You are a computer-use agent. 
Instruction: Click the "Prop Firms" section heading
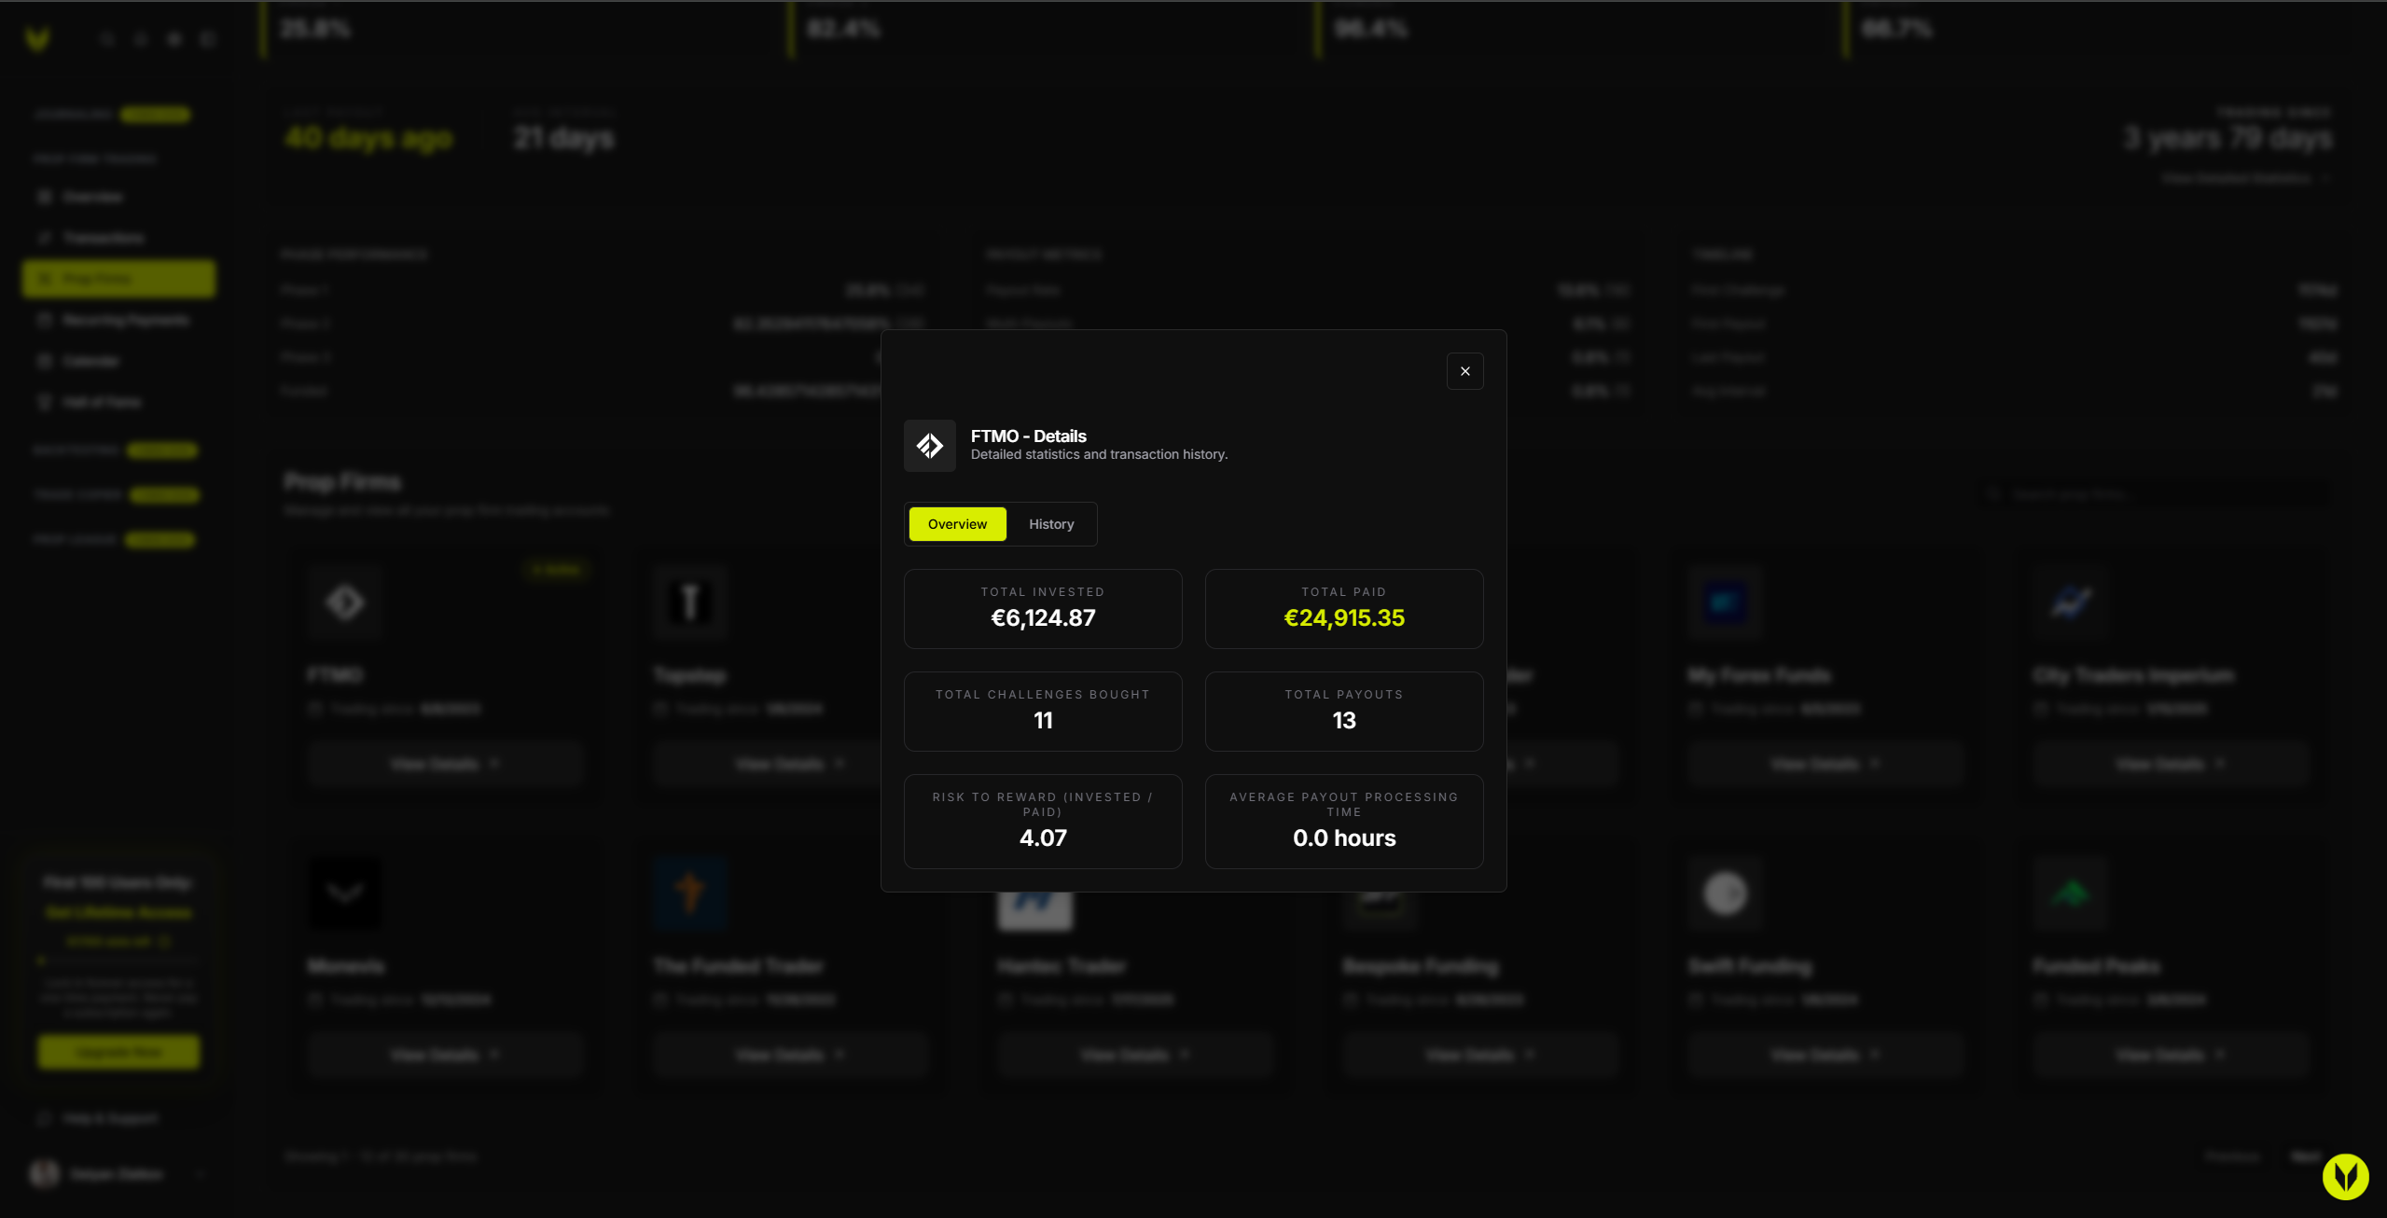point(342,482)
